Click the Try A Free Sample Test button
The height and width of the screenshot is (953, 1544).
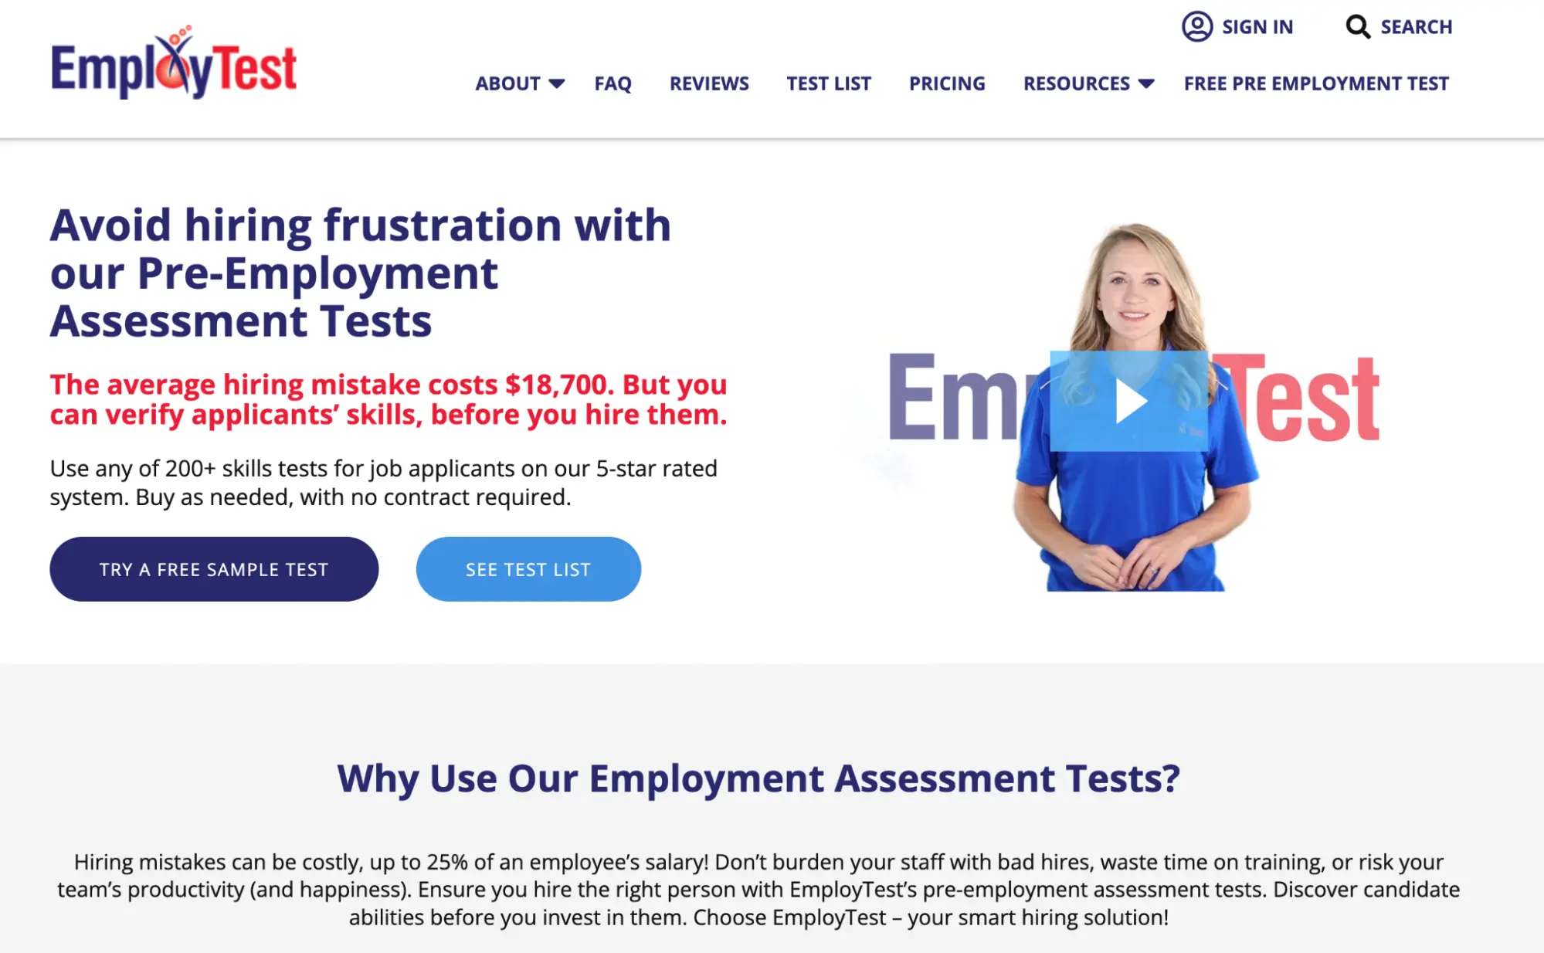(x=213, y=569)
